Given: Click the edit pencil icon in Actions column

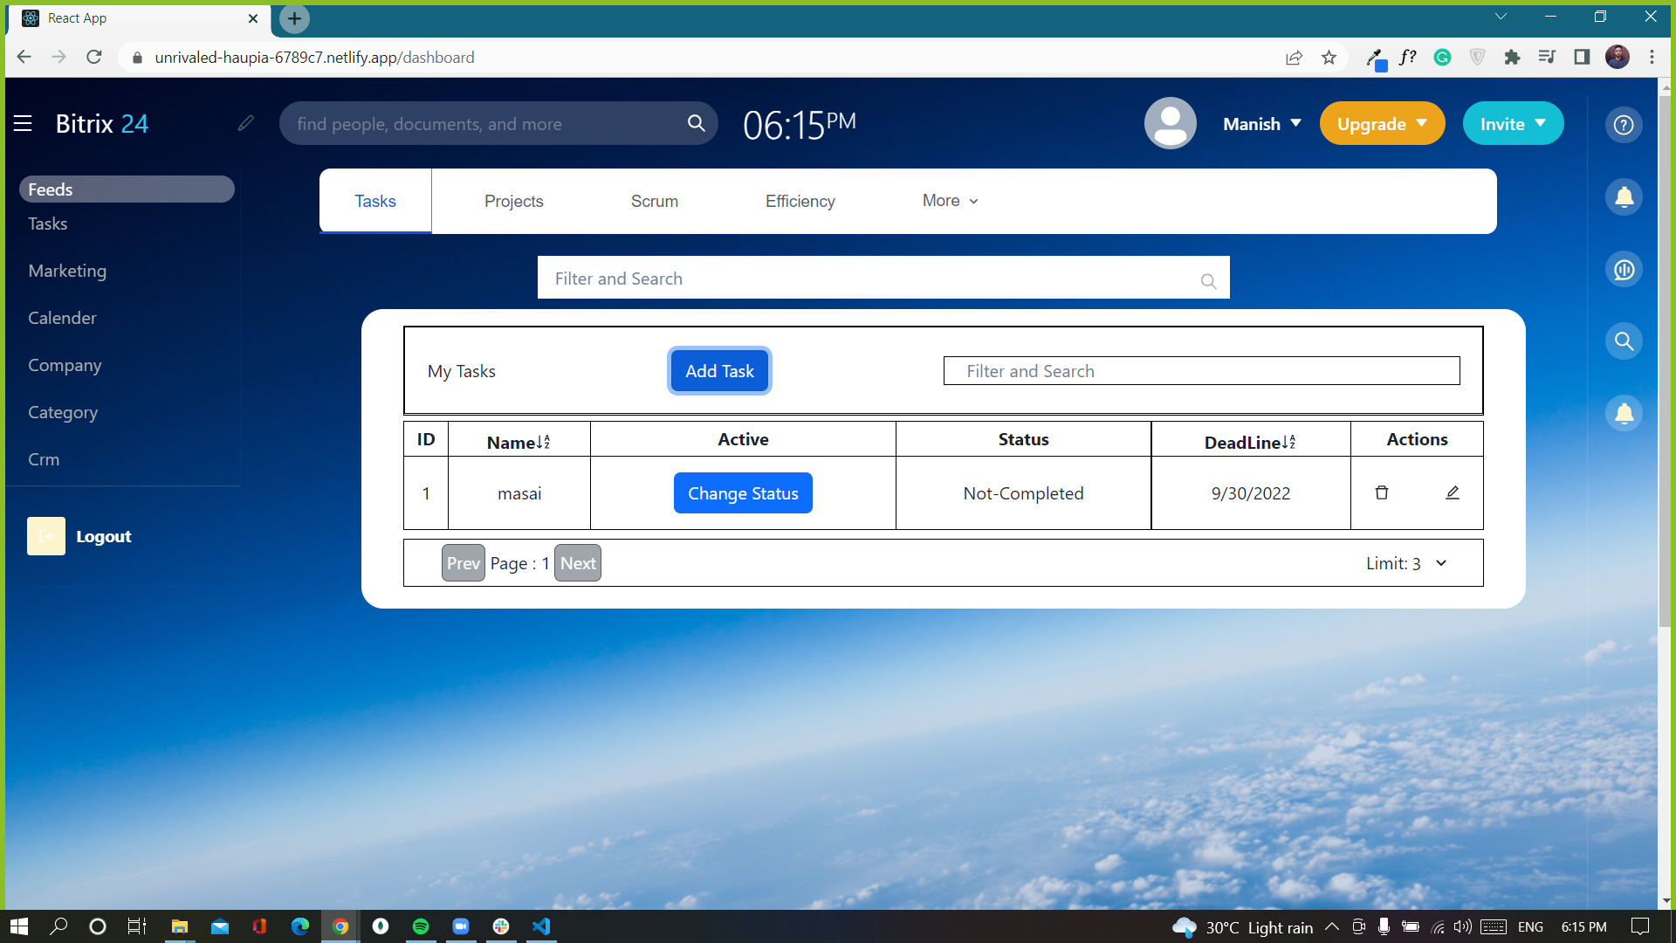Looking at the screenshot, I should coord(1453,492).
